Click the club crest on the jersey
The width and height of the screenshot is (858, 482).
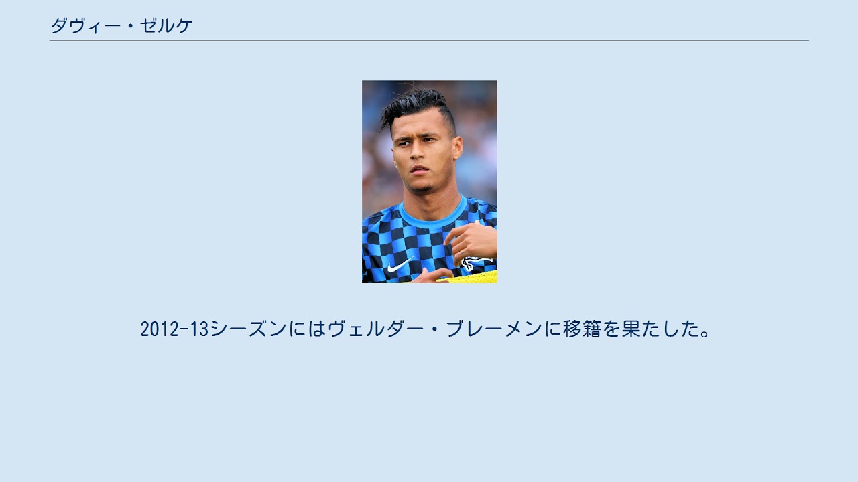point(477,262)
